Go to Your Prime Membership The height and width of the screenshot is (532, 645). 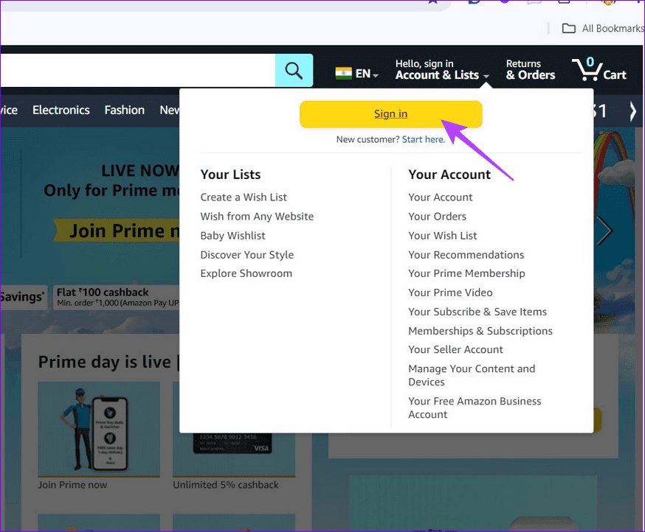[466, 273]
